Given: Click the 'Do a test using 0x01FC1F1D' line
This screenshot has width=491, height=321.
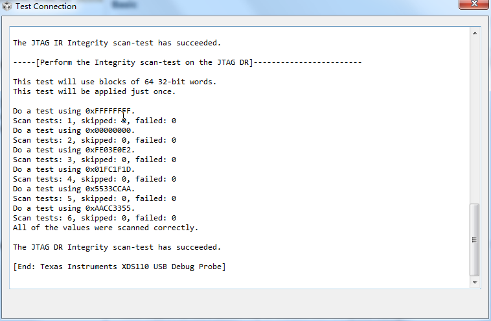Looking at the screenshot, I should [74, 169].
